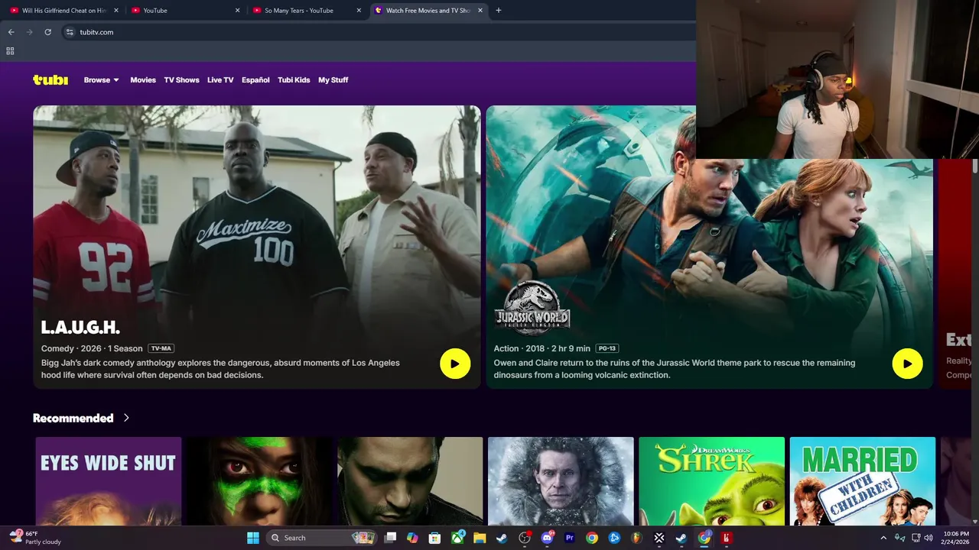
Task: Open the weather widget showing 66°F
Action: coord(35,538)
